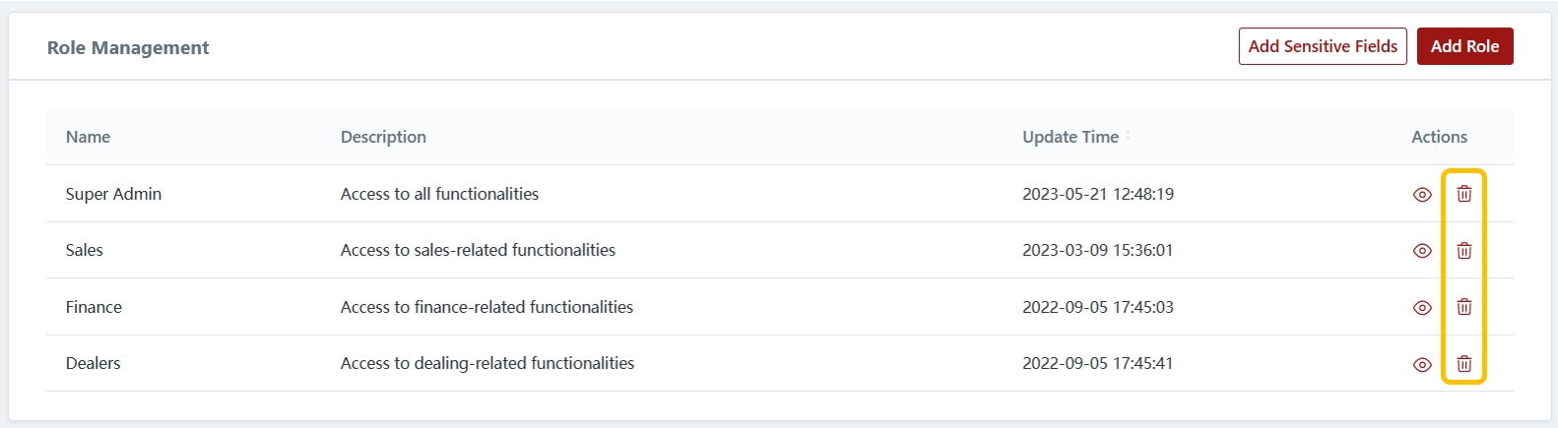View Finance role using eye icon
1558x428 pixels.
tap(1422, 308)
